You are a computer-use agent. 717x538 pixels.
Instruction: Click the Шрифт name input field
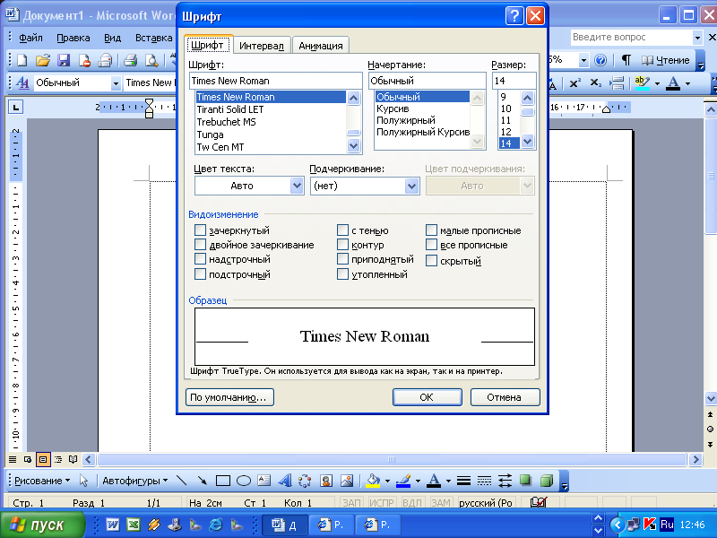pos(276,81)
